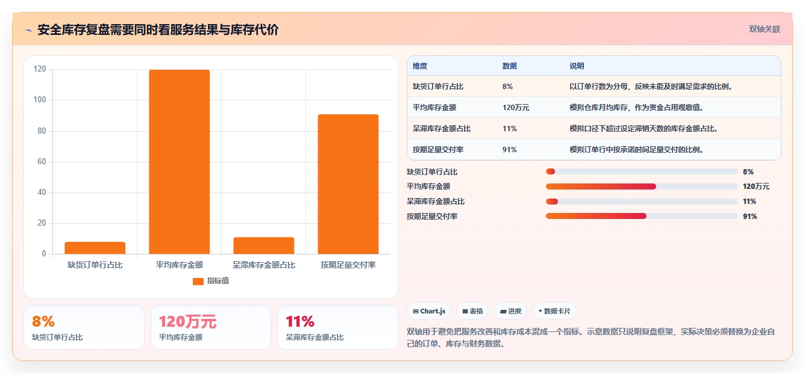This screenshot has width=805, height=373.
Task: Click the description starting 以订单行数为分母
Action: (651, 87)
